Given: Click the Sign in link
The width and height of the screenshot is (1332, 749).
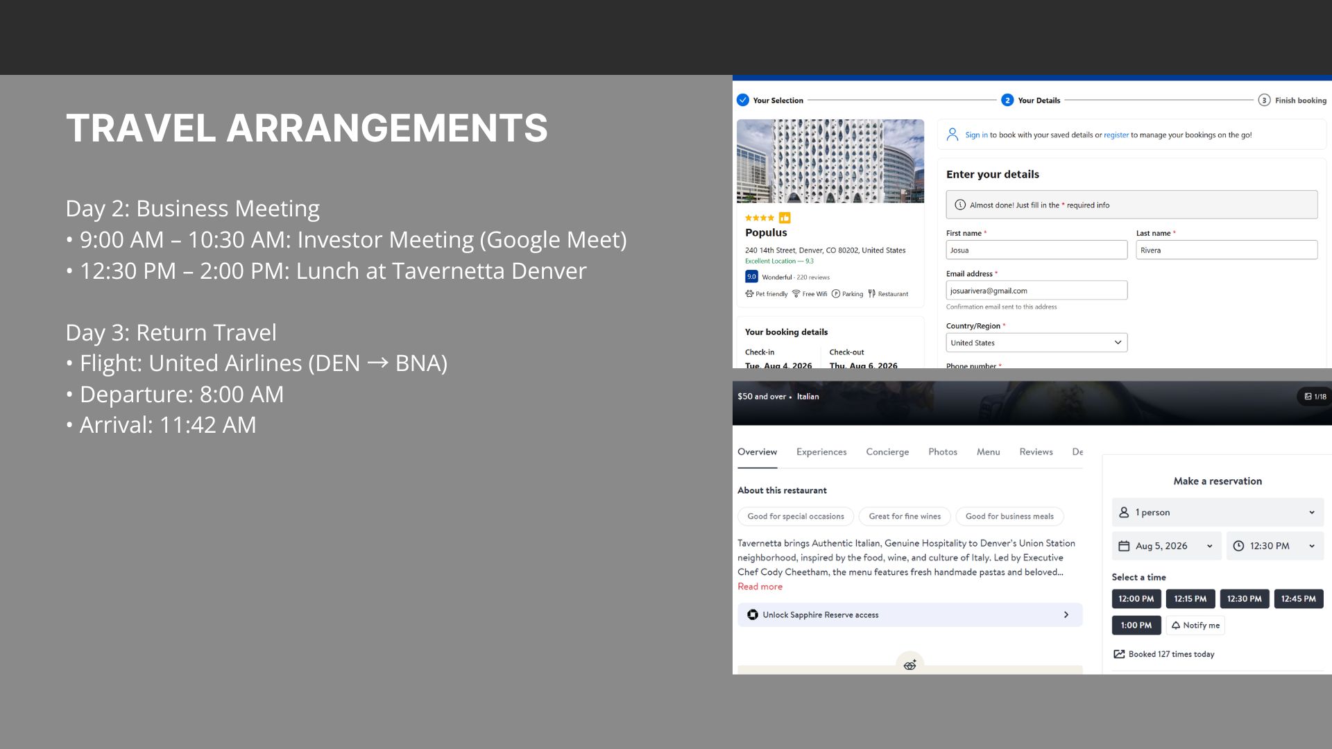Looking at the screenshot, I should pos(976,135).
